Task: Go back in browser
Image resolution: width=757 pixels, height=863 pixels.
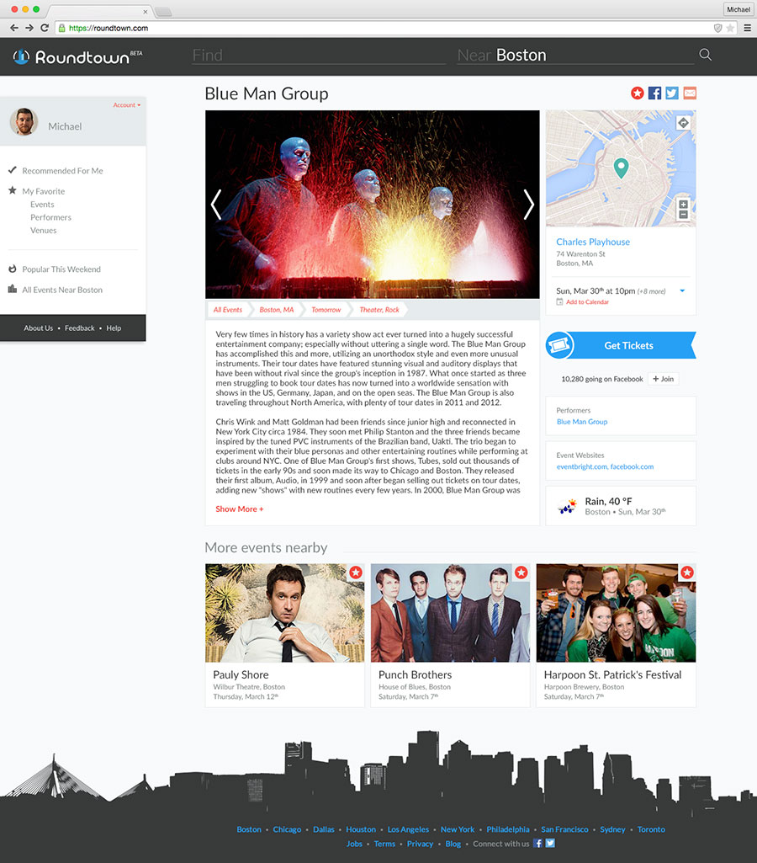Action: (x=14, y=28)
